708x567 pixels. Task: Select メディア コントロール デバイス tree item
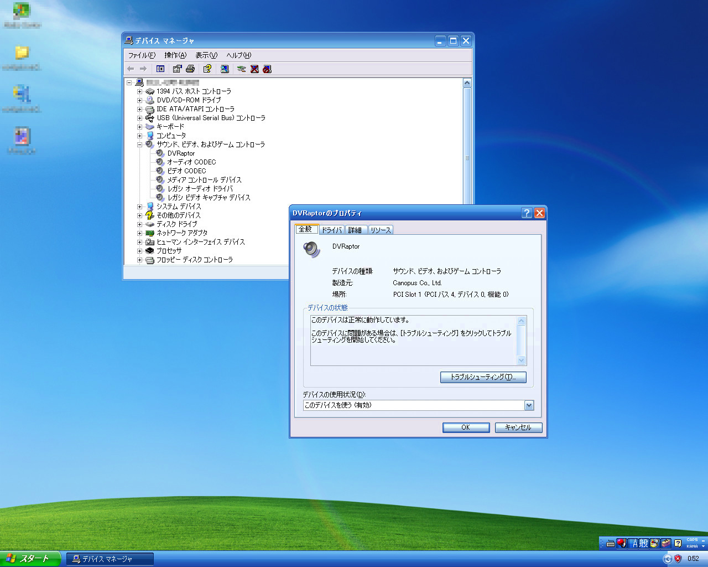tap(204, 180)
